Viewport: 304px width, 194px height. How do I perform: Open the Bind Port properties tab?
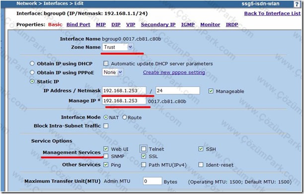78,25
